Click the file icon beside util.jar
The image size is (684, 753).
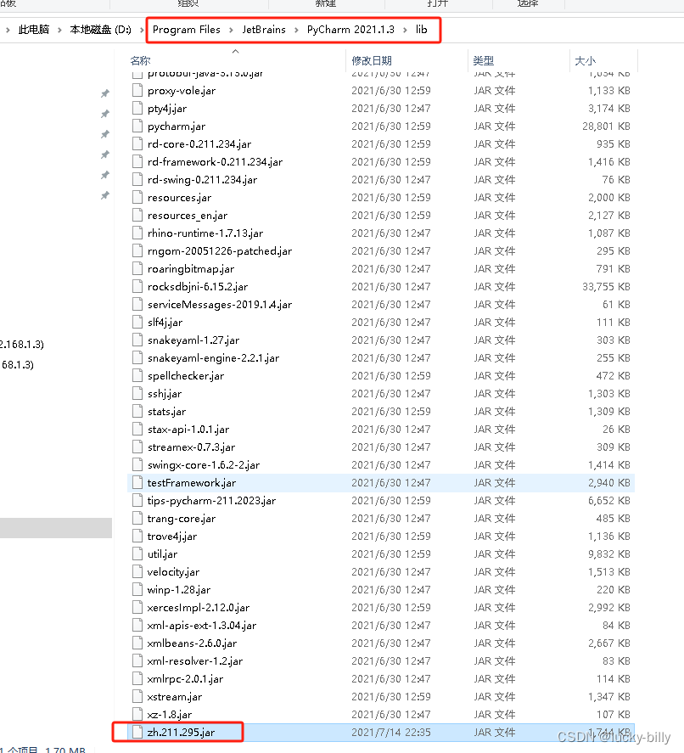point(137,554)
